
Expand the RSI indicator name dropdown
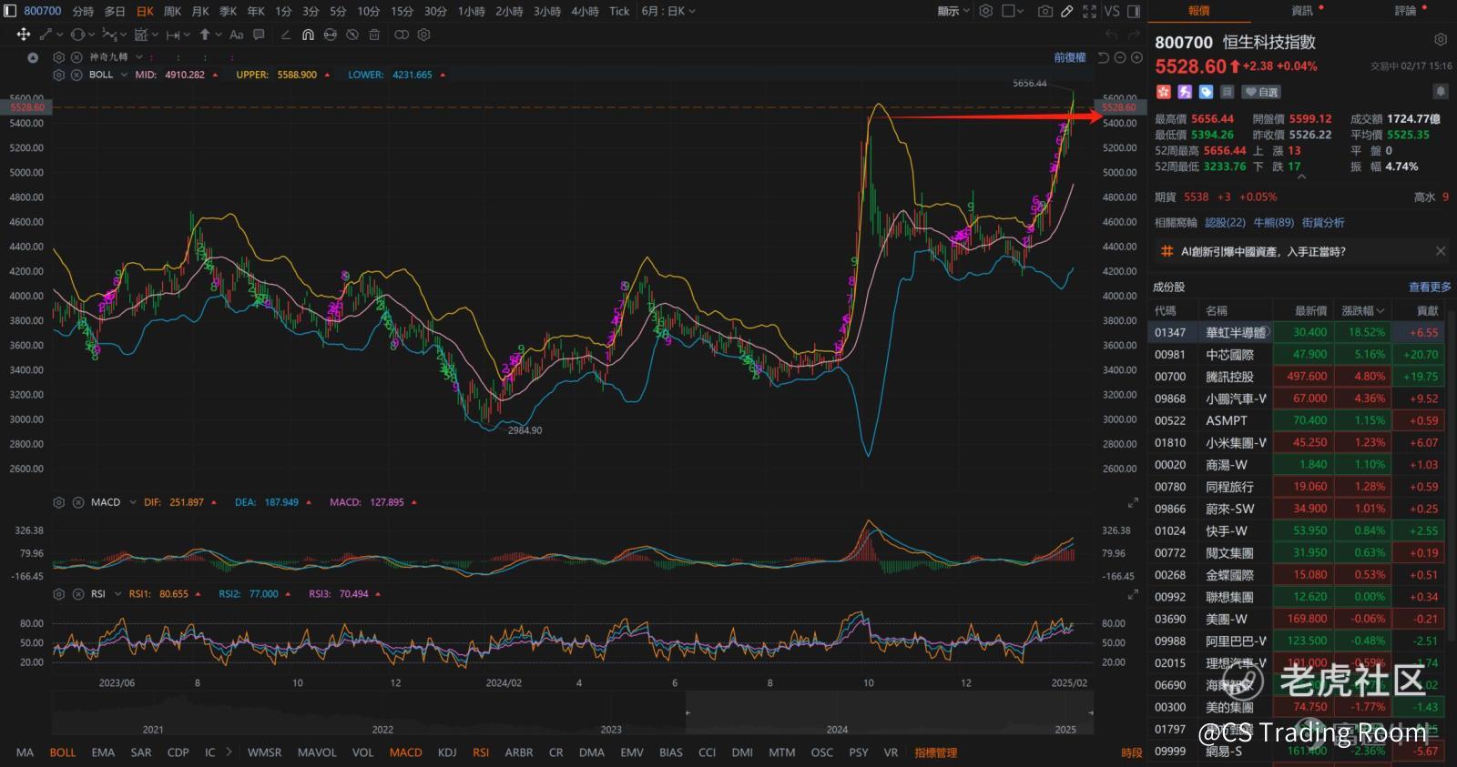click(117, 594)
